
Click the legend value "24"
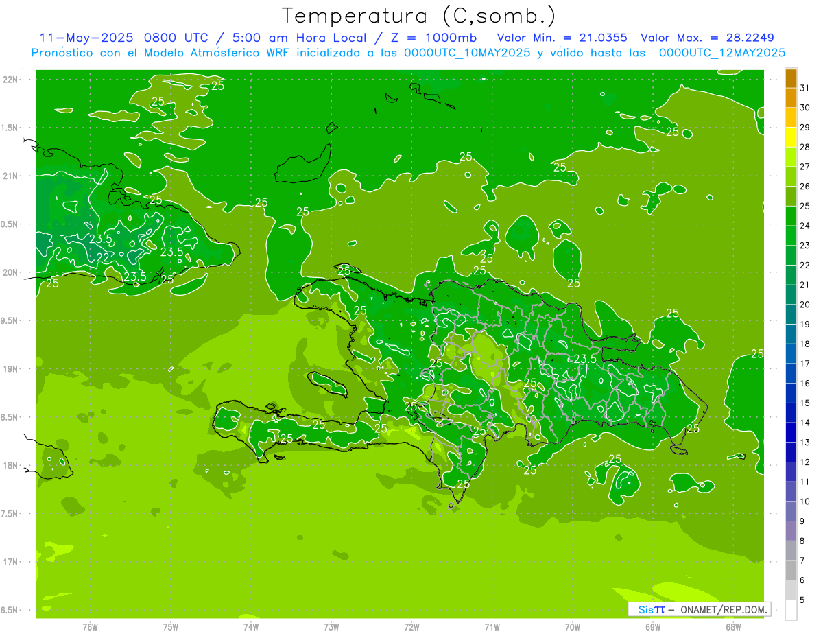click(x=805, y=226)
